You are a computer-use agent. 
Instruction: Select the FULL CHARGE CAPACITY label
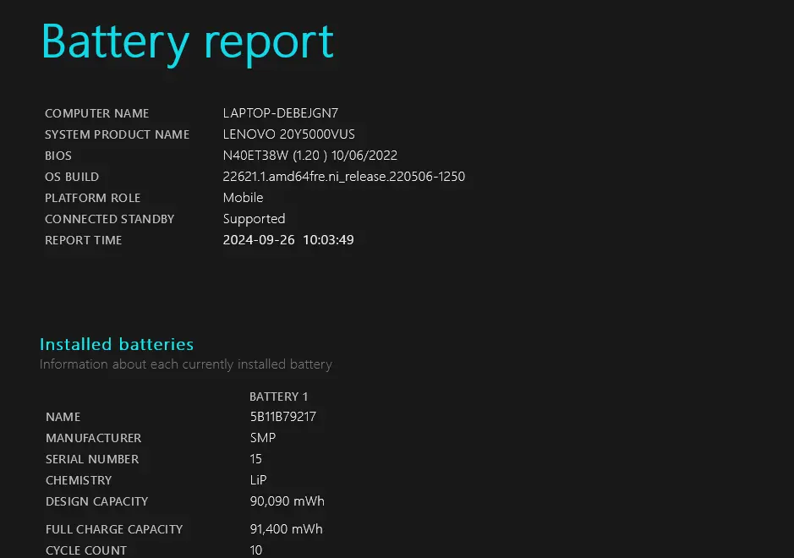point(114,529)
